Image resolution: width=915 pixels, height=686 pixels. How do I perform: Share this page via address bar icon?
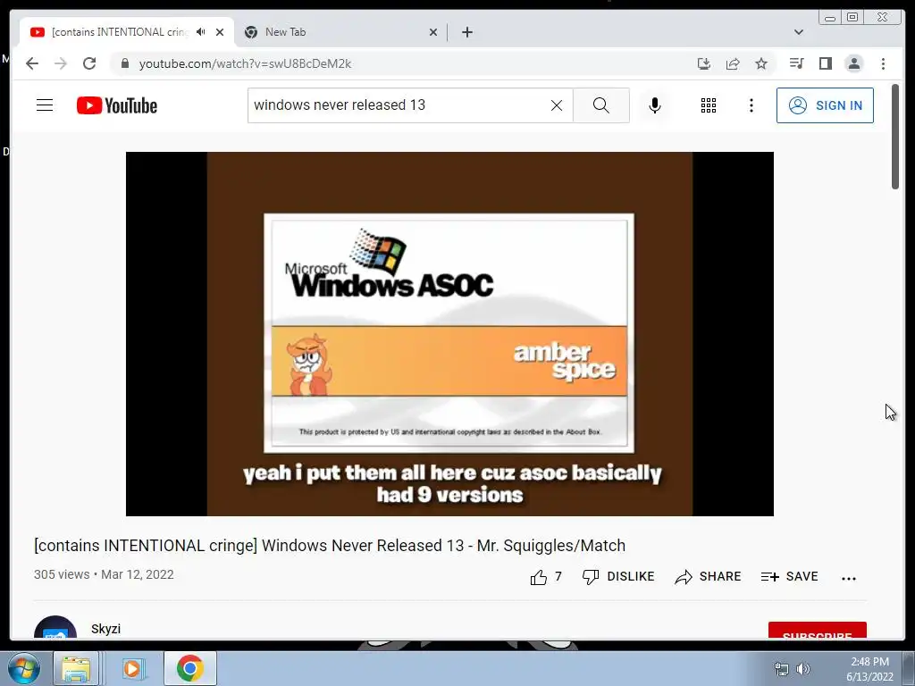[x=733, y=63]
